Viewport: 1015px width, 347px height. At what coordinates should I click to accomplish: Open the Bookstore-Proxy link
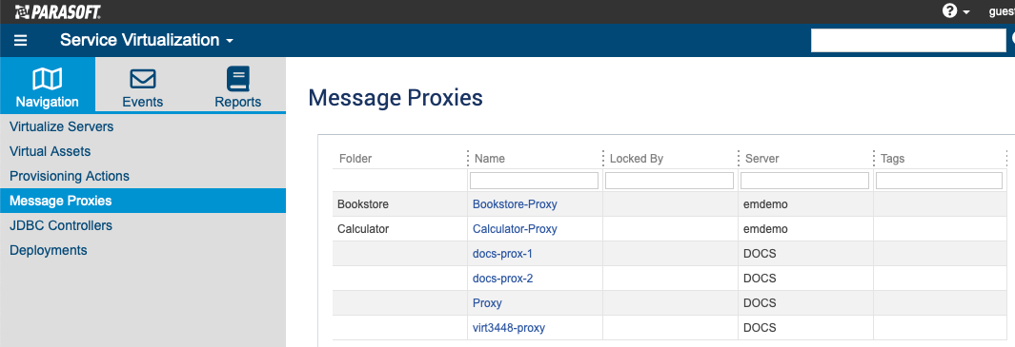[515, 204]
